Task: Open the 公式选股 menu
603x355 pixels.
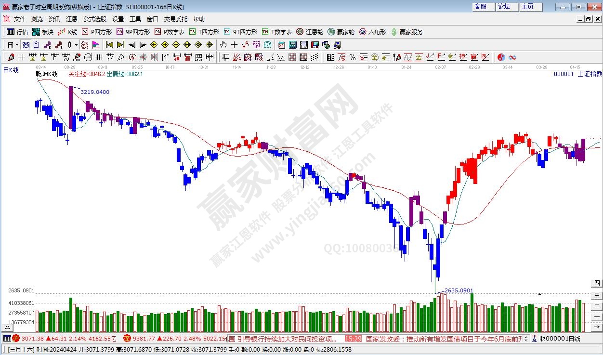Action: [x=94, y=19]
